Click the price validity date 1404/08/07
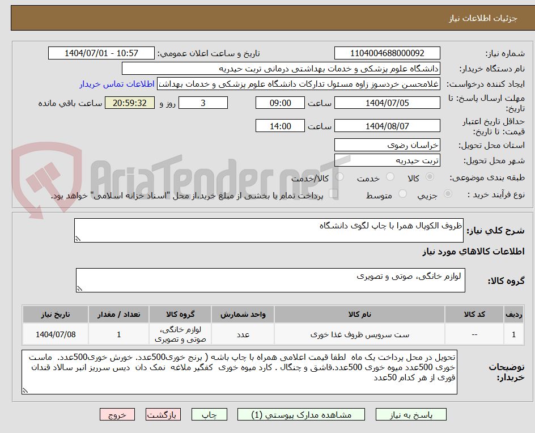This screenshot has width=535, height=433. click(x=387, y=126)
